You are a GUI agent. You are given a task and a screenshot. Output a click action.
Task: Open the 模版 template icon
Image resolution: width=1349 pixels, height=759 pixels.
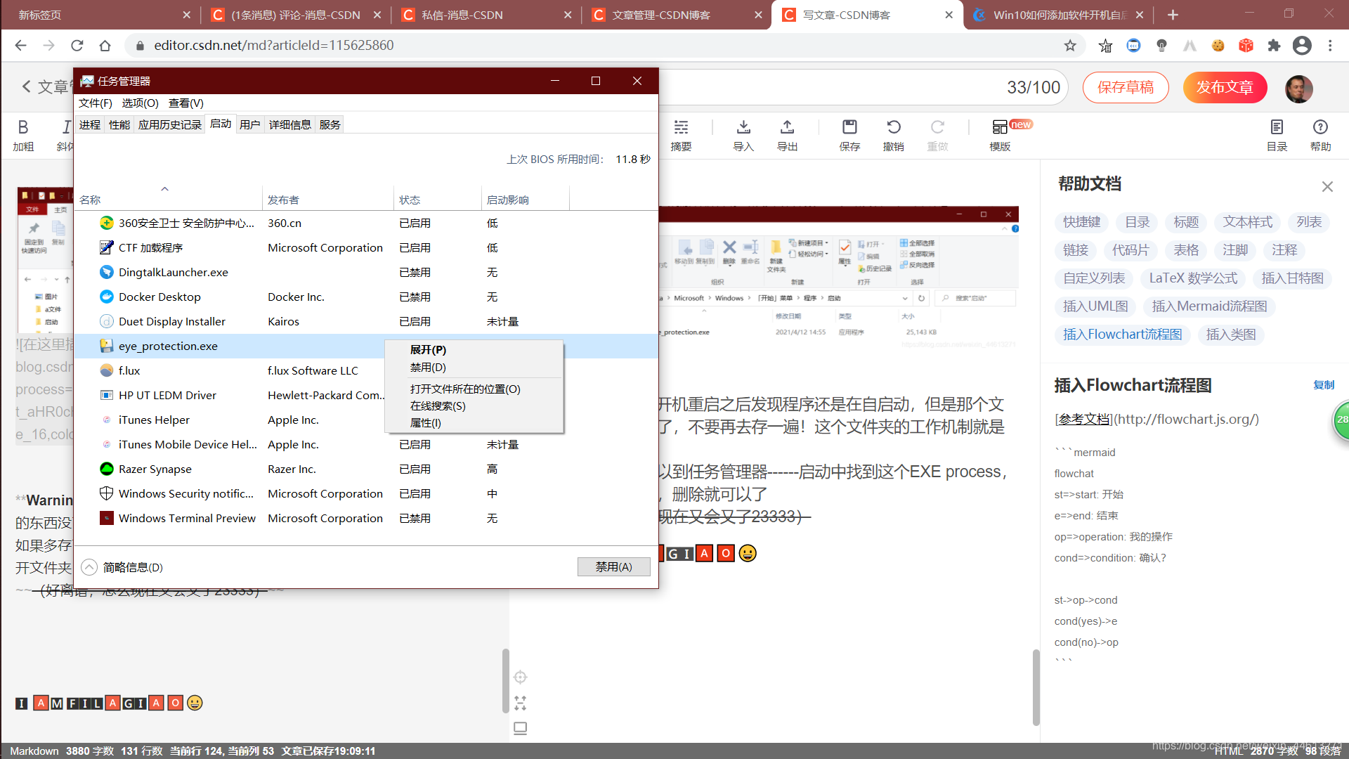tap(1000, 127)
